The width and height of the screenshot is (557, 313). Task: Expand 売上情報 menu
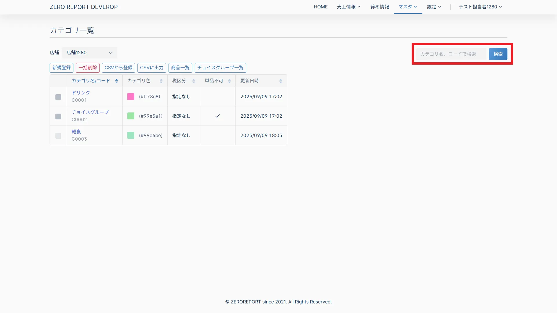(x=349, y=7)
